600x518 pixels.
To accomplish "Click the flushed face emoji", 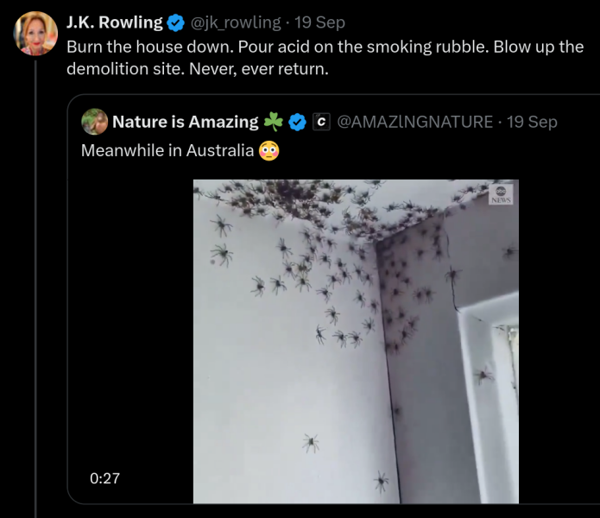I will tap(269, 151).
